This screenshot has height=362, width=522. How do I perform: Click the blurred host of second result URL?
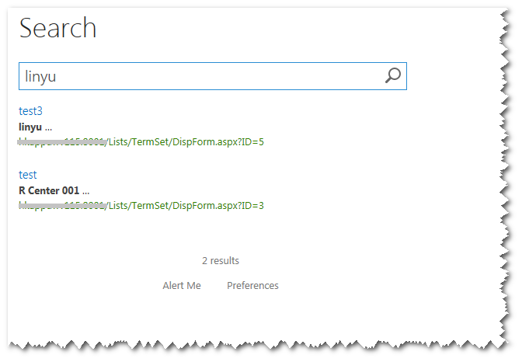coord(62,206)
